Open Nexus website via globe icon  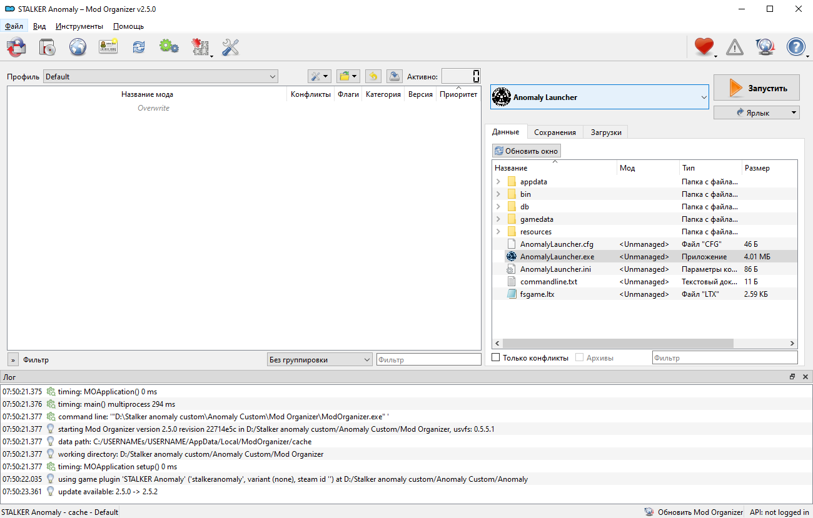(x=78, y=47)
